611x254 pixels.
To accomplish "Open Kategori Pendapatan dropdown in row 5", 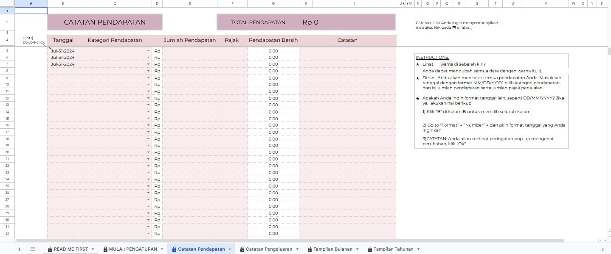I will [x=148, y=51].
